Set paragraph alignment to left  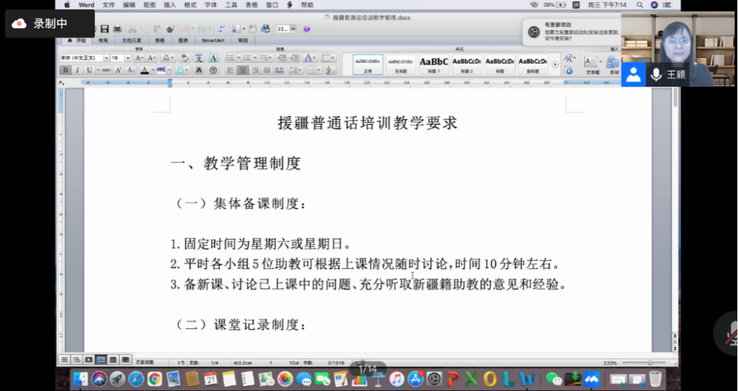pos(230,70)
